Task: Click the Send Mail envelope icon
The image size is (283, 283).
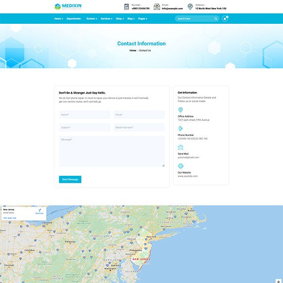Action: (x=181, y=147)
